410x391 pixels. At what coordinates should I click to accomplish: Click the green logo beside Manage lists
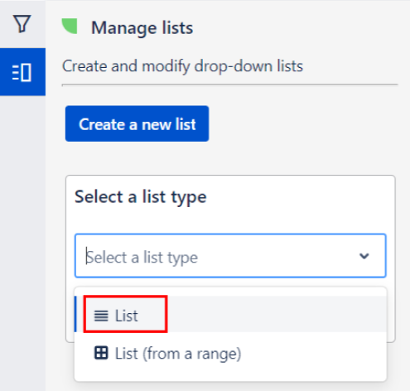pyautogui.click(x=70, y=27)
